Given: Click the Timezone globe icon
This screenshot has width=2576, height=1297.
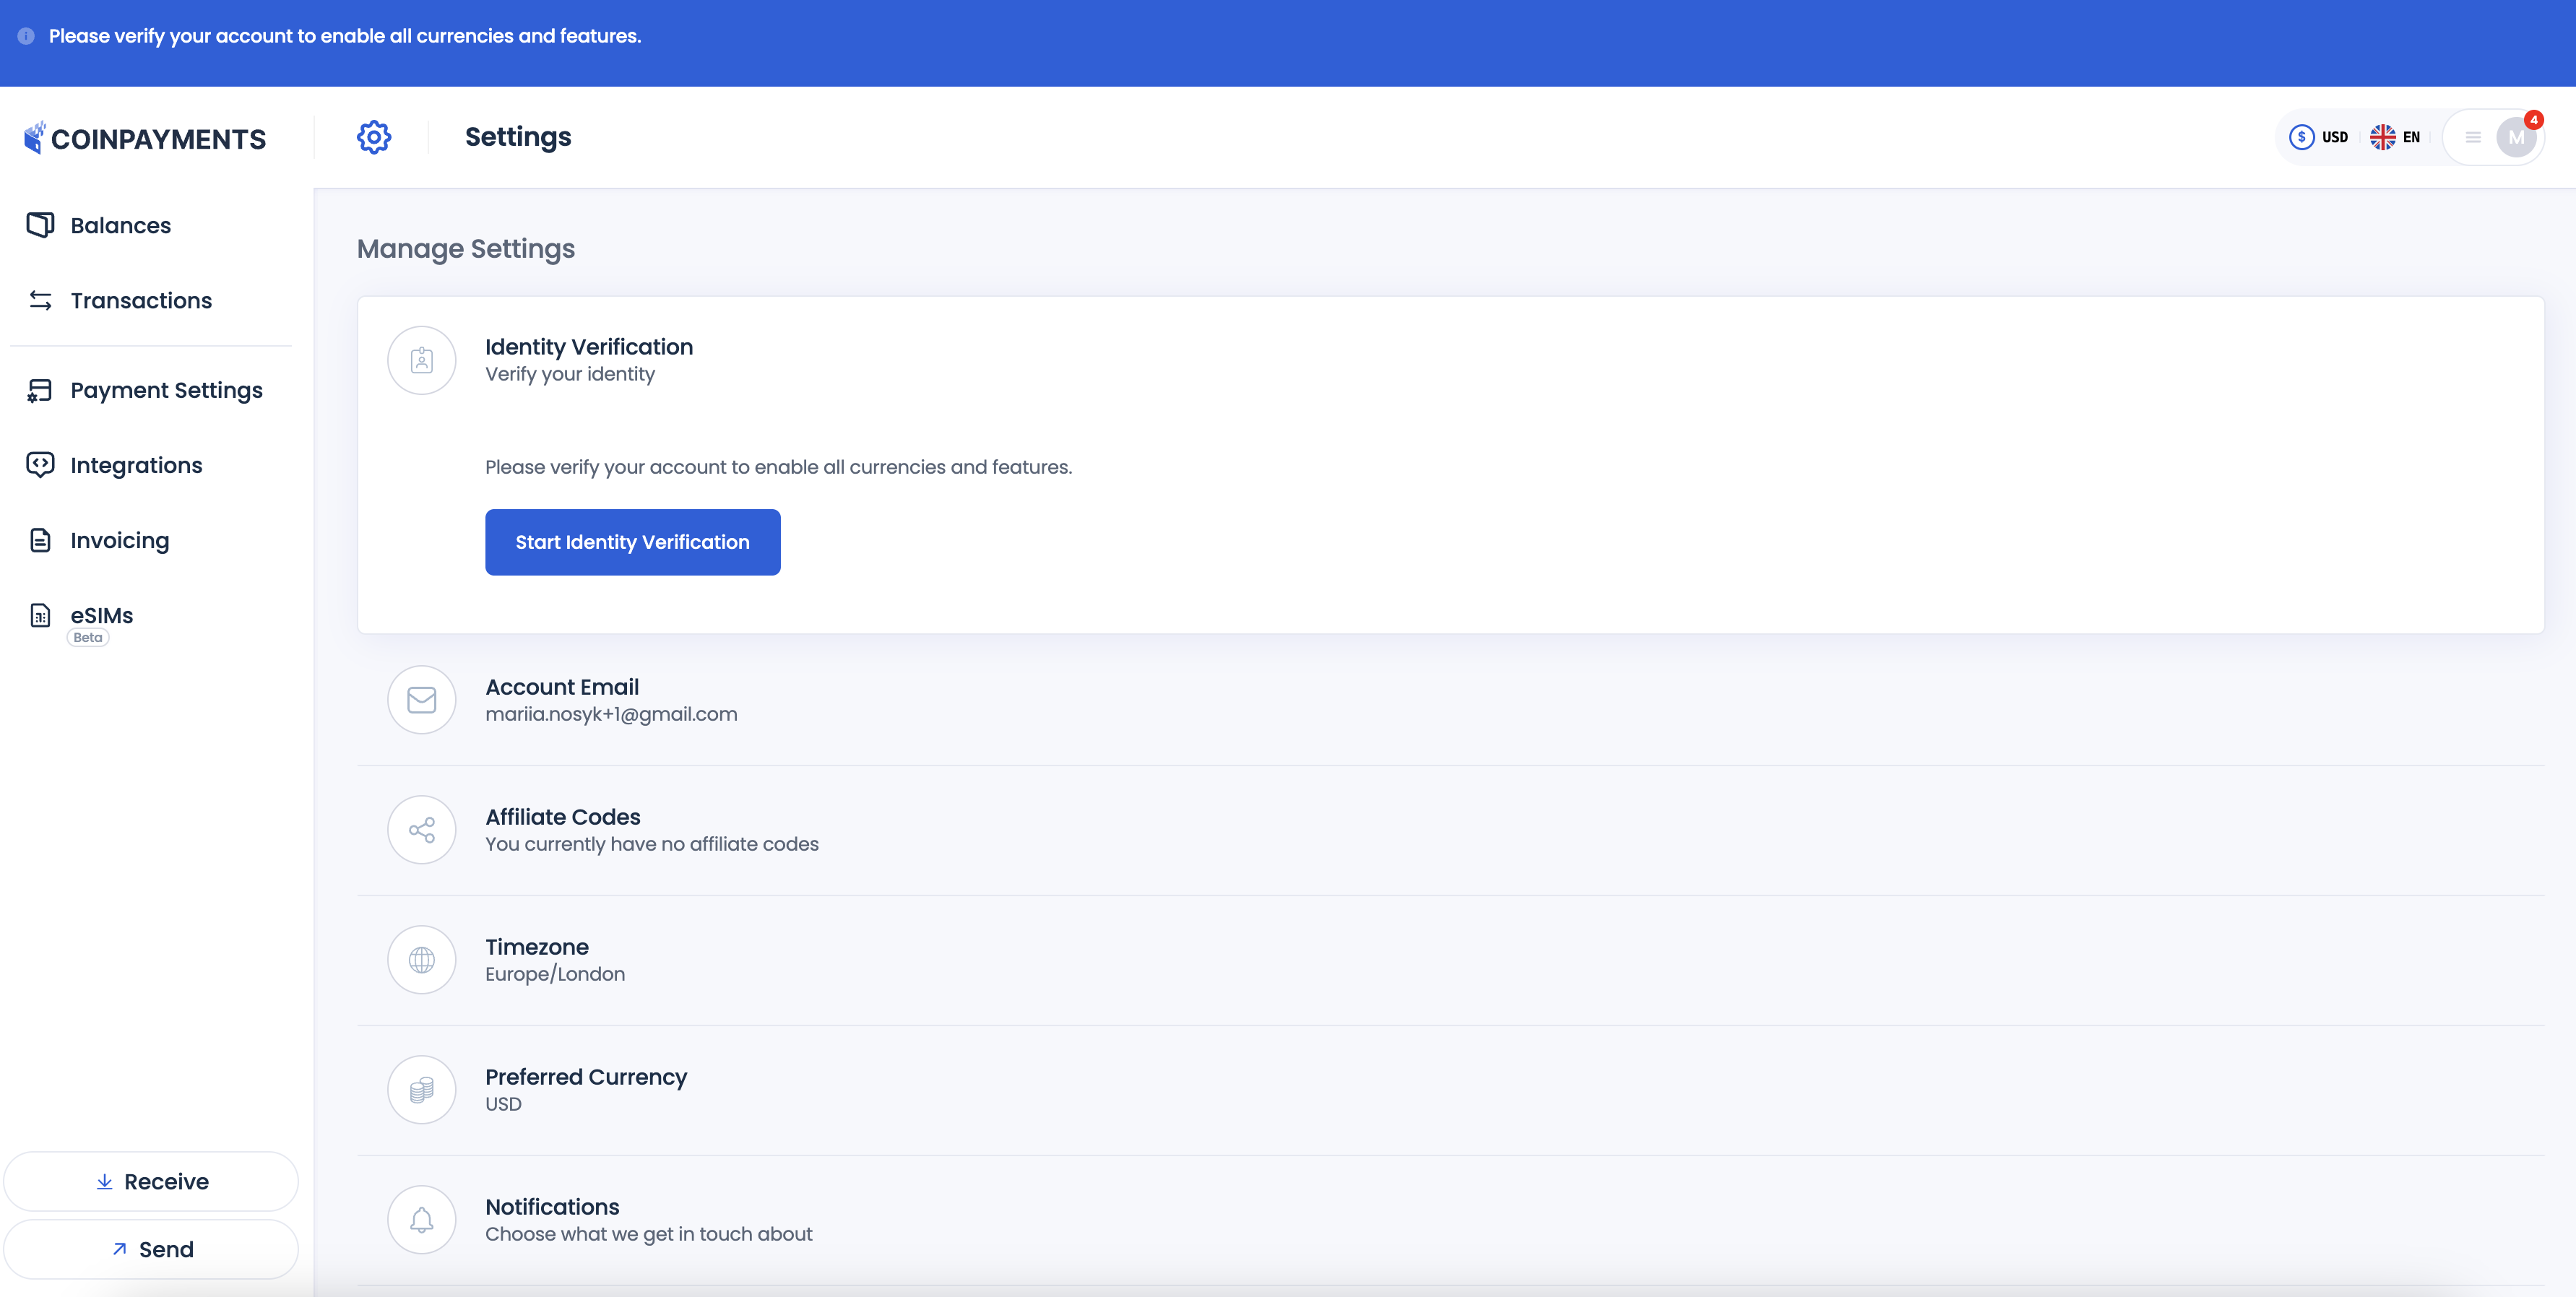Looking at the screenshot, I should 421,960.
